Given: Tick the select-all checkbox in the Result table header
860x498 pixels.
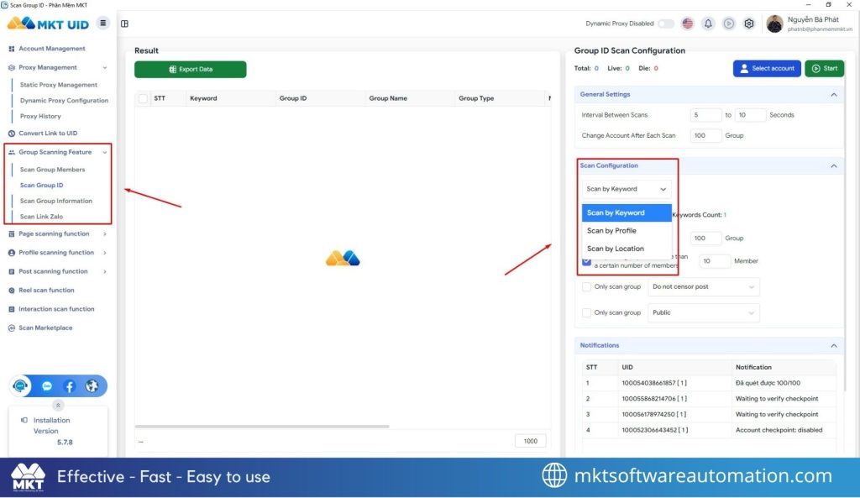Looking at the screenshot, I should (x=143, y=98).
